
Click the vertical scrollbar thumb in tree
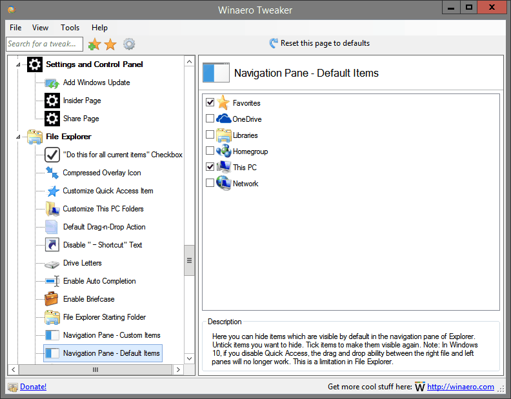point(189,260)
